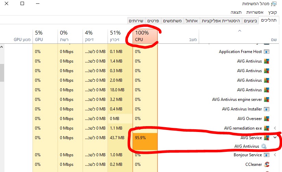Select the AVG remediation exe name
Image resolution: width=282 pixels, height=172 pixels.
[x=243, y=128]
